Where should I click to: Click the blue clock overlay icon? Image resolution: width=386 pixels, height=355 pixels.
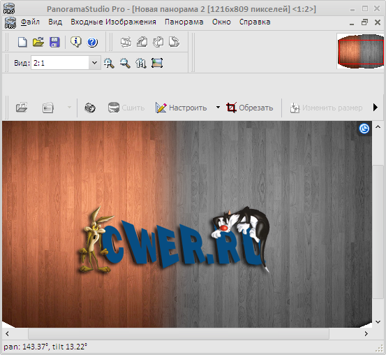(364, 129)
